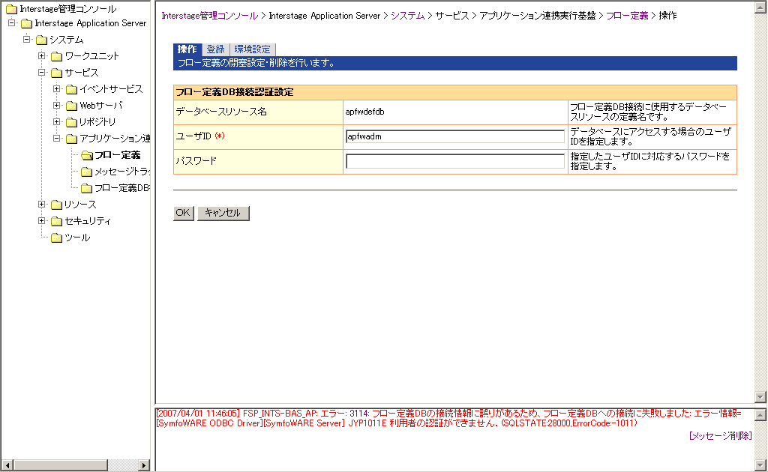
Task: Collapse the アプリケーション連携 tree node
Action: 57,139
